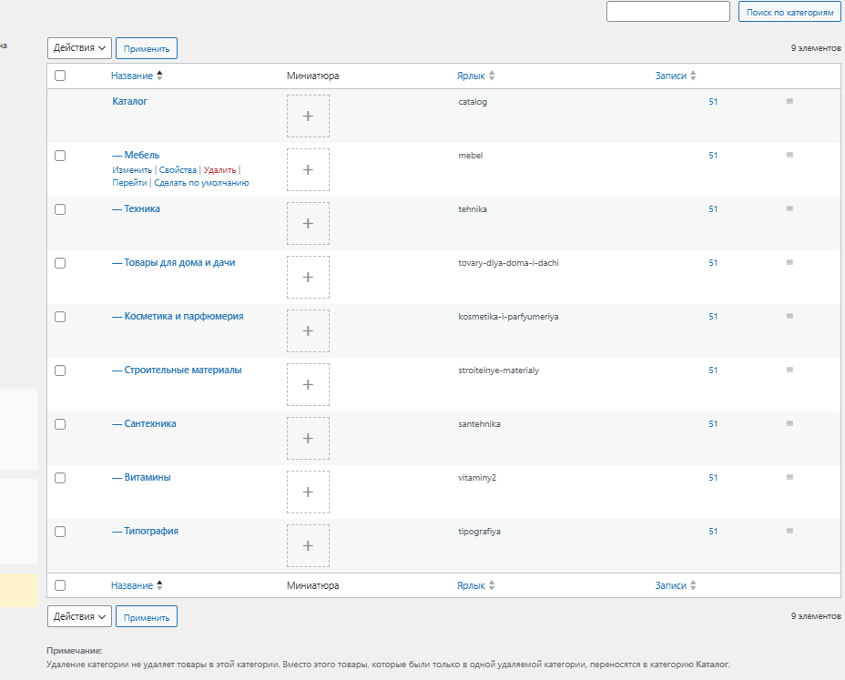The height and width of the screenshot is (680, 845).
Task: Open the top Действия bulk actions dropdown
Action: coord(79,48)
